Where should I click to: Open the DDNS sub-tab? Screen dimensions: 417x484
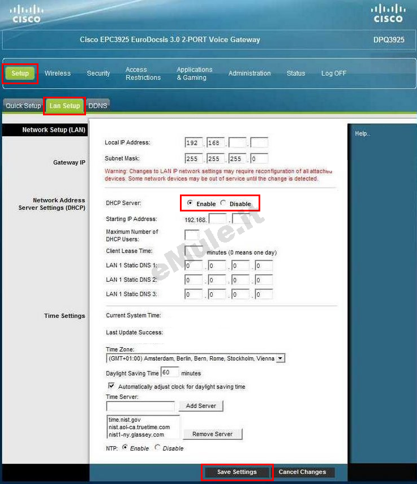pos(98,106)
